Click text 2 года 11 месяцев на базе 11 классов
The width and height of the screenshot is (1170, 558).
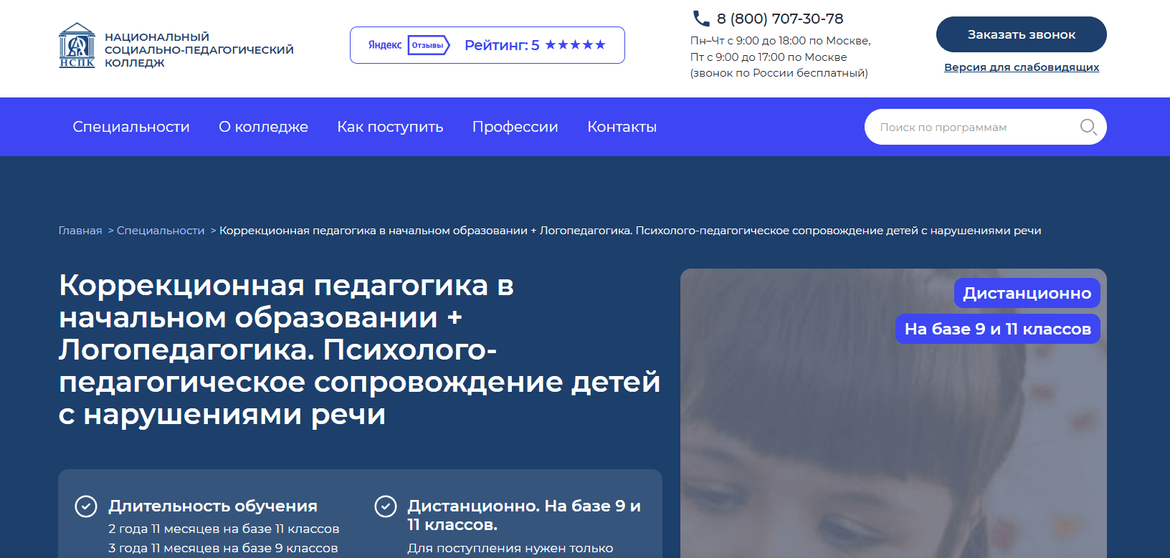[x=224, y=529]
